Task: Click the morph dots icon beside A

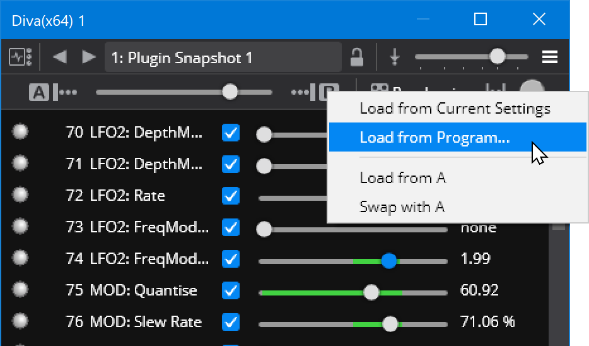Action: tap(65, 92)
